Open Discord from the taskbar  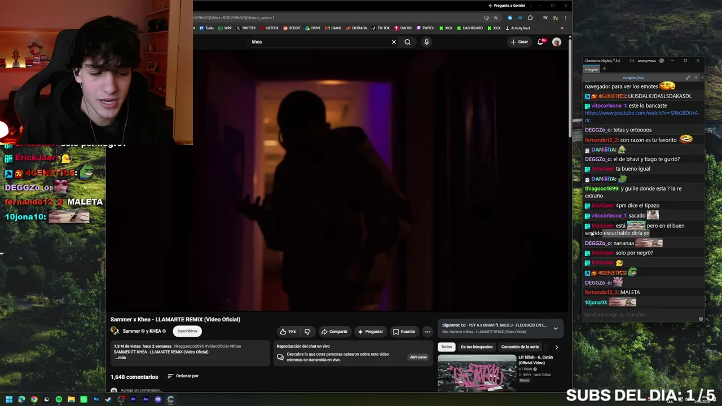pyautogui.click(x=158, y=400)
